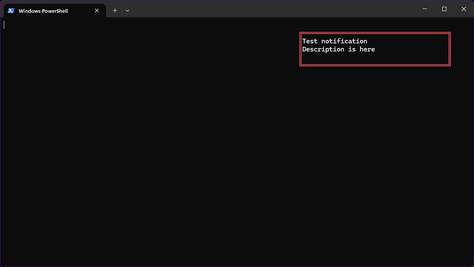Select the Windows PowerShell tab
Screen dimensions: 474x267
tap(47, 11)
